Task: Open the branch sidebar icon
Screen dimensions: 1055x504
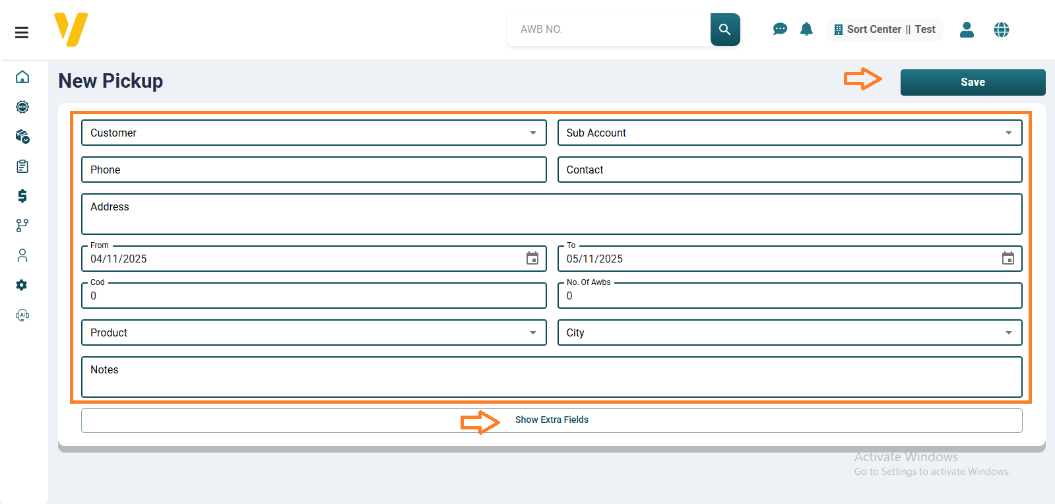Action: coord(22,226)
